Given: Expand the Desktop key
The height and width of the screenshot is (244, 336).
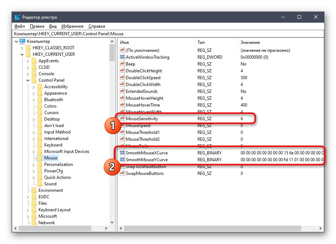Looking at the screenshot, I should (x=34, y=119).
